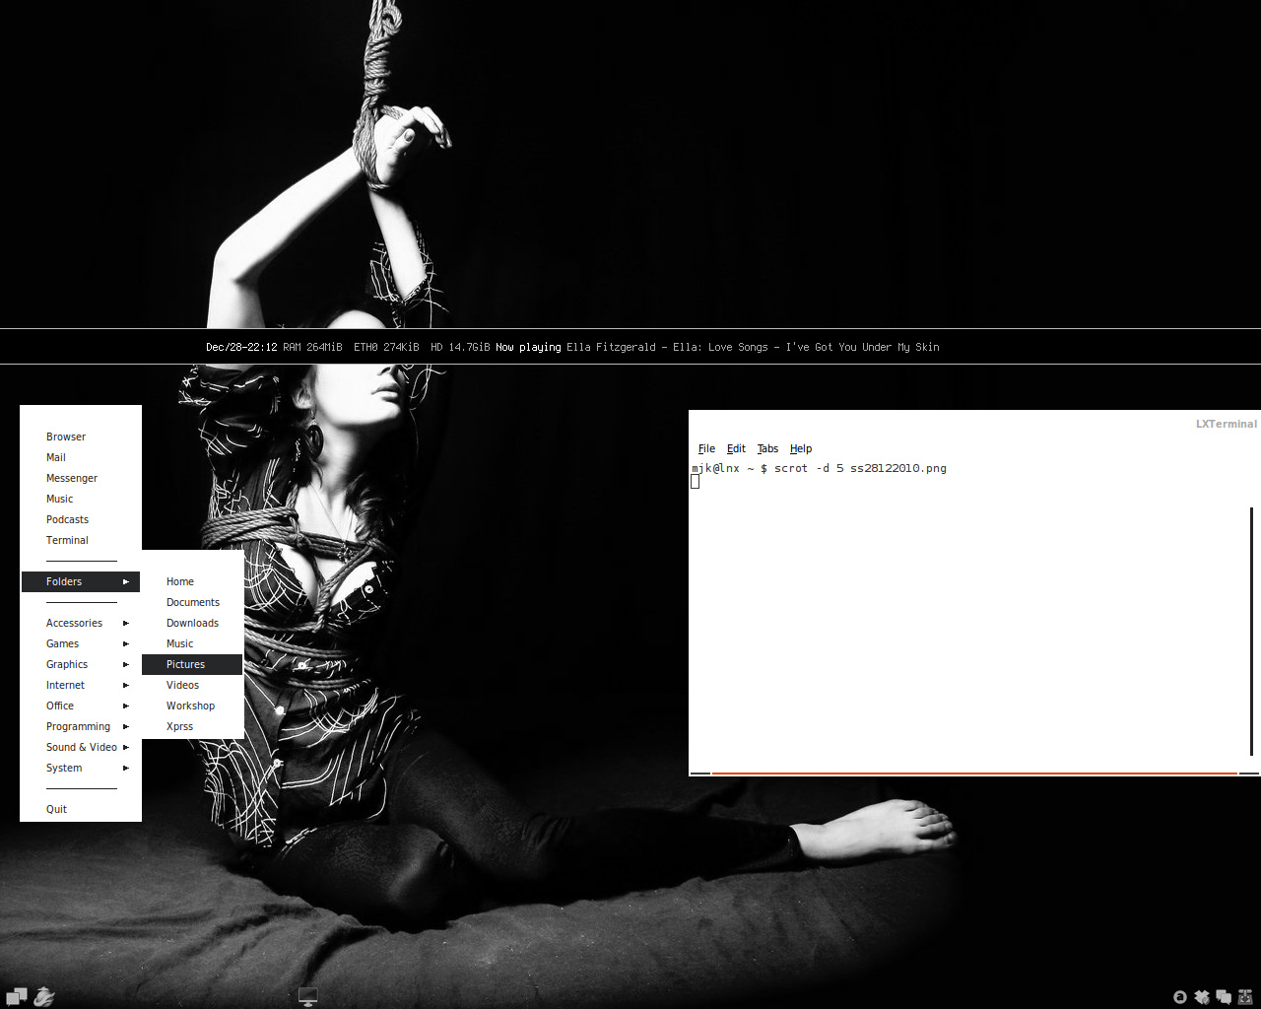Click the RAM 264MiB status entry
Image resolution: width=1261 pixels, height=1009 pixels.
point(312,347)
